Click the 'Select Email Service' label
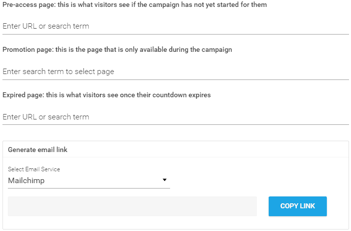This screenshot has width=351, height=231. coord(34,169)
